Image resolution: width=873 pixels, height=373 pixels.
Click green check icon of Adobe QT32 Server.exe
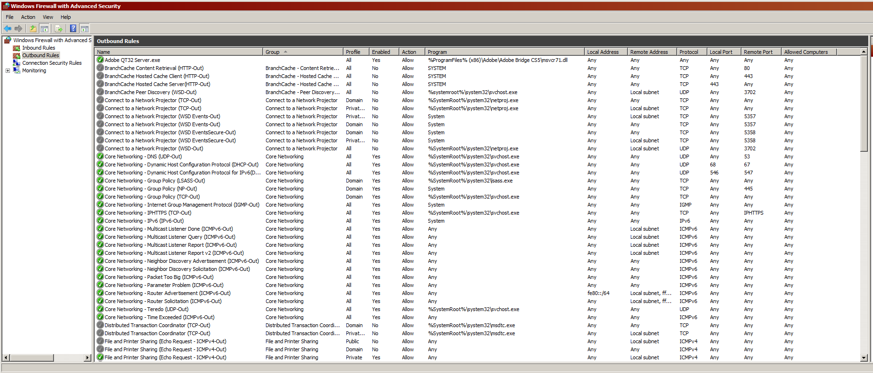(100, 60)
